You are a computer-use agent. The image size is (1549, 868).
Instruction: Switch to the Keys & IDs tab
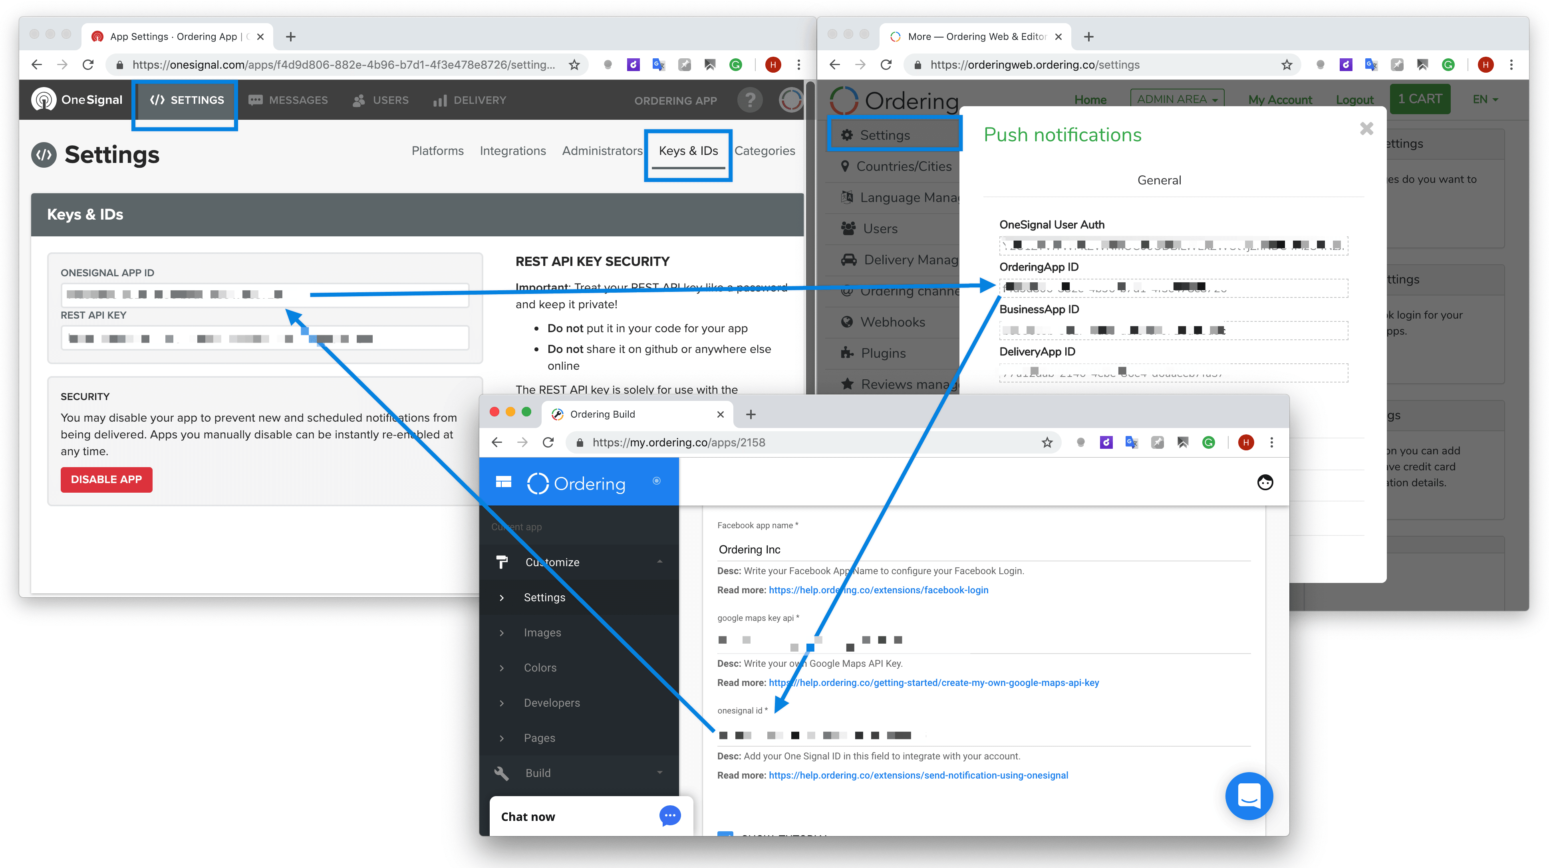pyautogui.click(x=688, y=151)
